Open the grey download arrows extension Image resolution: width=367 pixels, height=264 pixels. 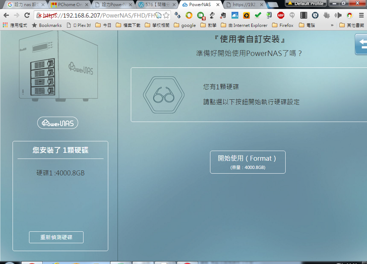327,16
